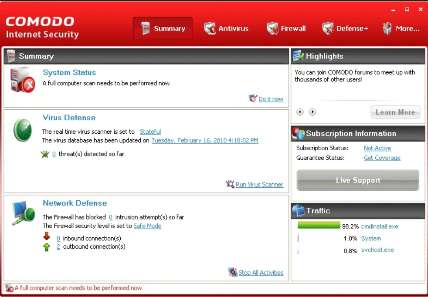Click the More... icon in the top navigation
Screen dimensions: 428x297
387,28
